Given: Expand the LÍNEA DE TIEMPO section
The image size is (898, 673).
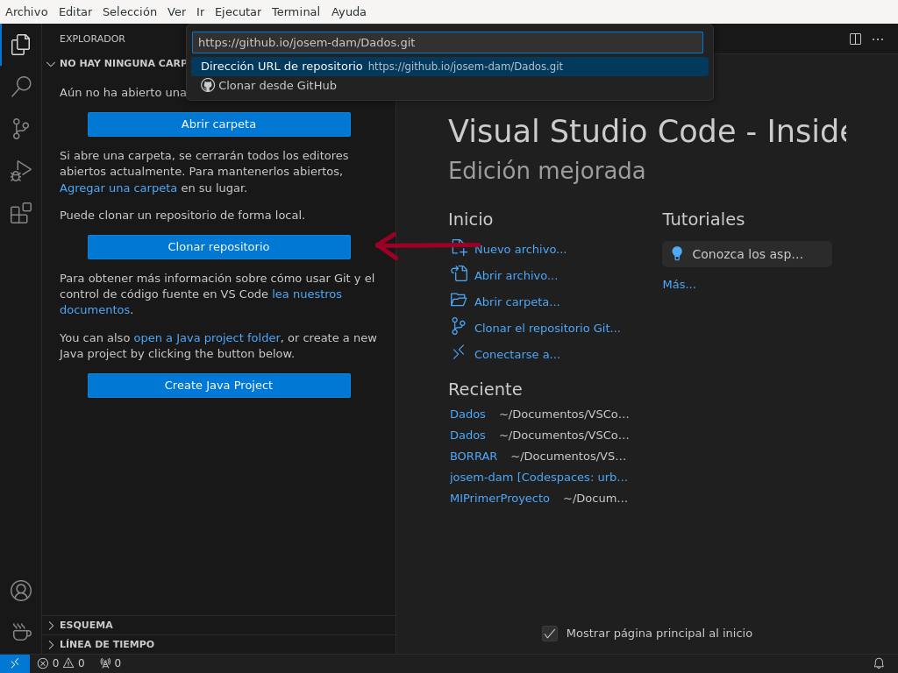Looking at the screenshot, I should pos(51,644).
